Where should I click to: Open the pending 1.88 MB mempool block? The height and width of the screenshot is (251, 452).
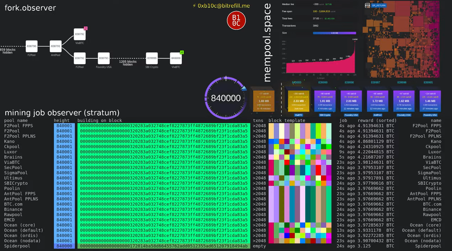(x=263, y=101)
